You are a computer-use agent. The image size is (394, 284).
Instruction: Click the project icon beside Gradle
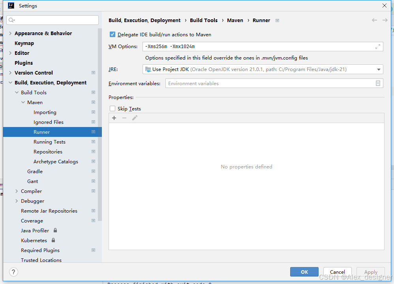pyautogui.click(x=94, y=172)
